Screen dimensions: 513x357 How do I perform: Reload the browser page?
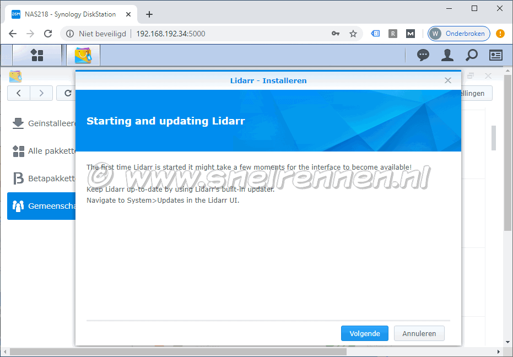48,34
